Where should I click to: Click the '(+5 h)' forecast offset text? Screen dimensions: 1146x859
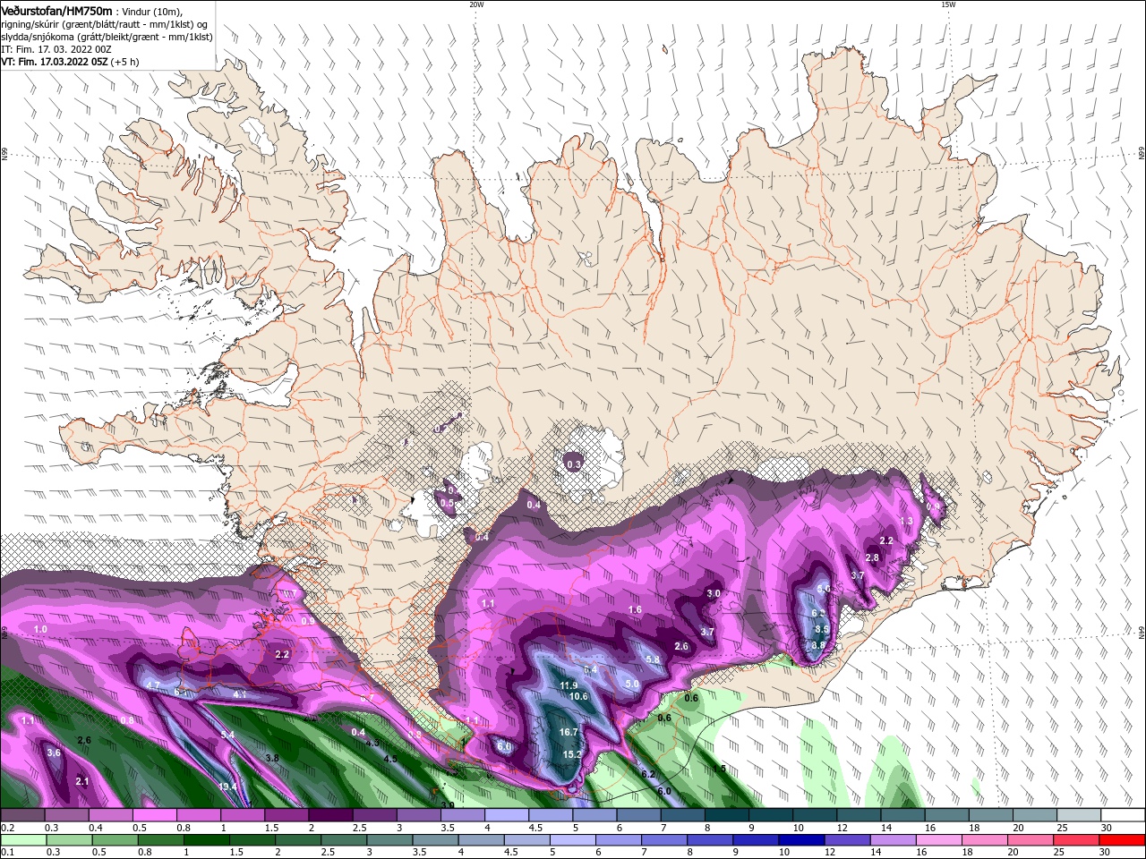125,62
